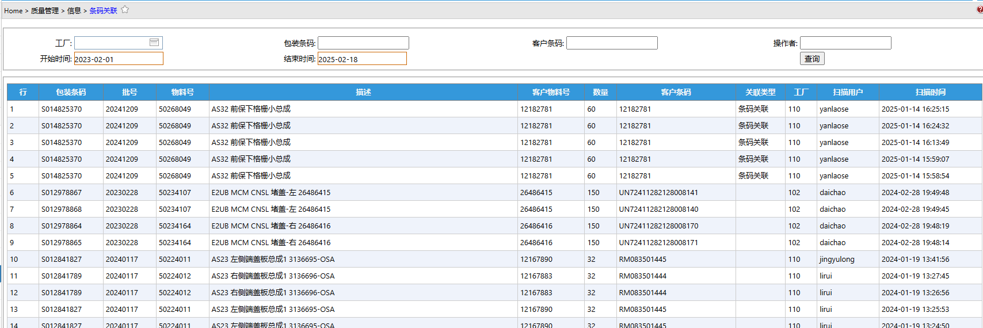Sort by 描述 column header
The height and width of the screenshot is (328, 983).
(363, 92)
